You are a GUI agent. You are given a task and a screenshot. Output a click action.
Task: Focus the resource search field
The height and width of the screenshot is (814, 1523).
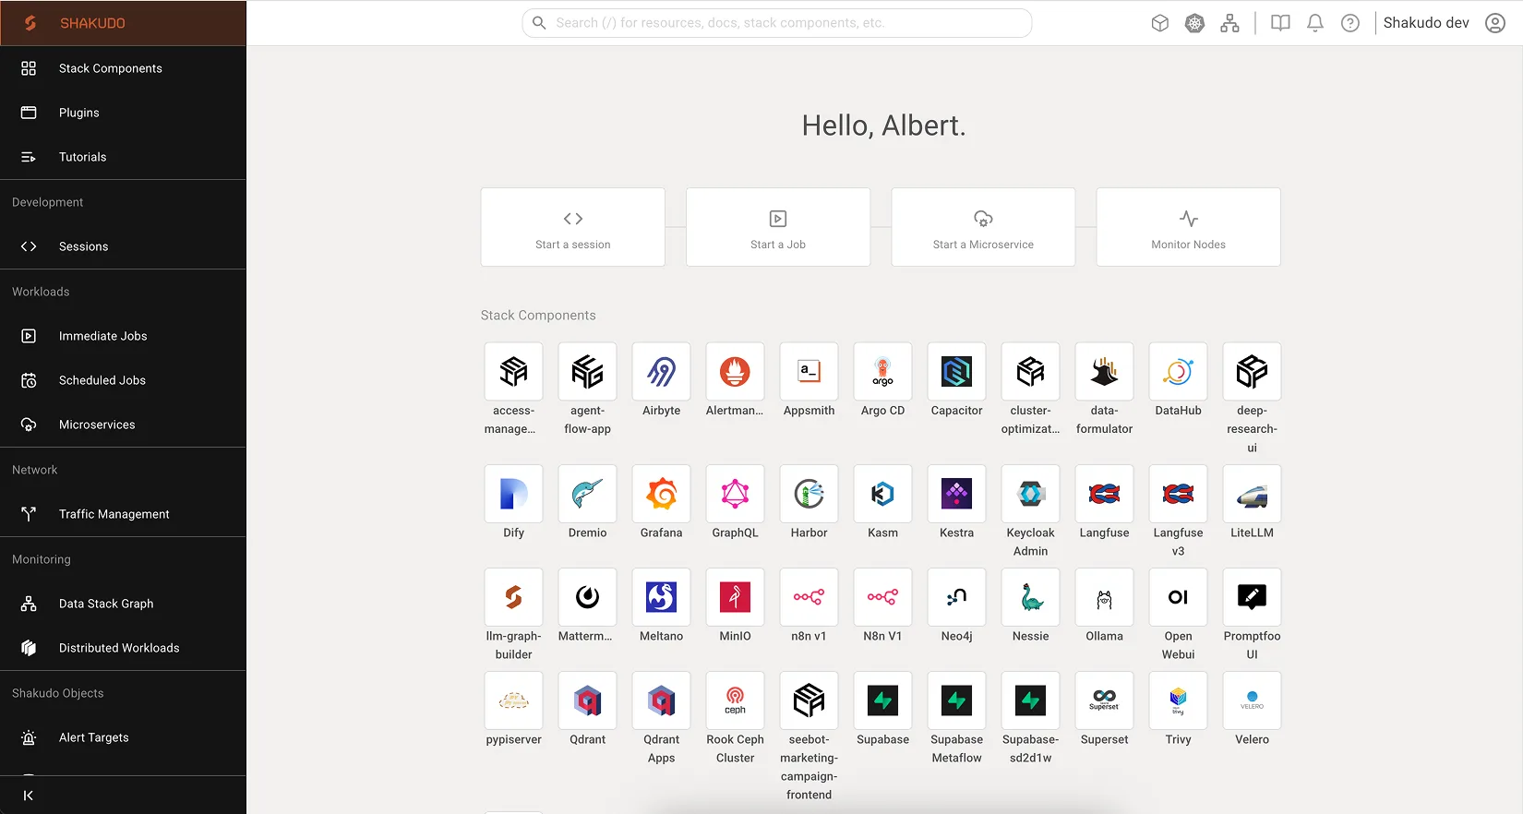[777, 23]
